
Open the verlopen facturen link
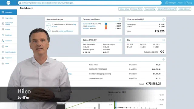(x=86, y=28)
